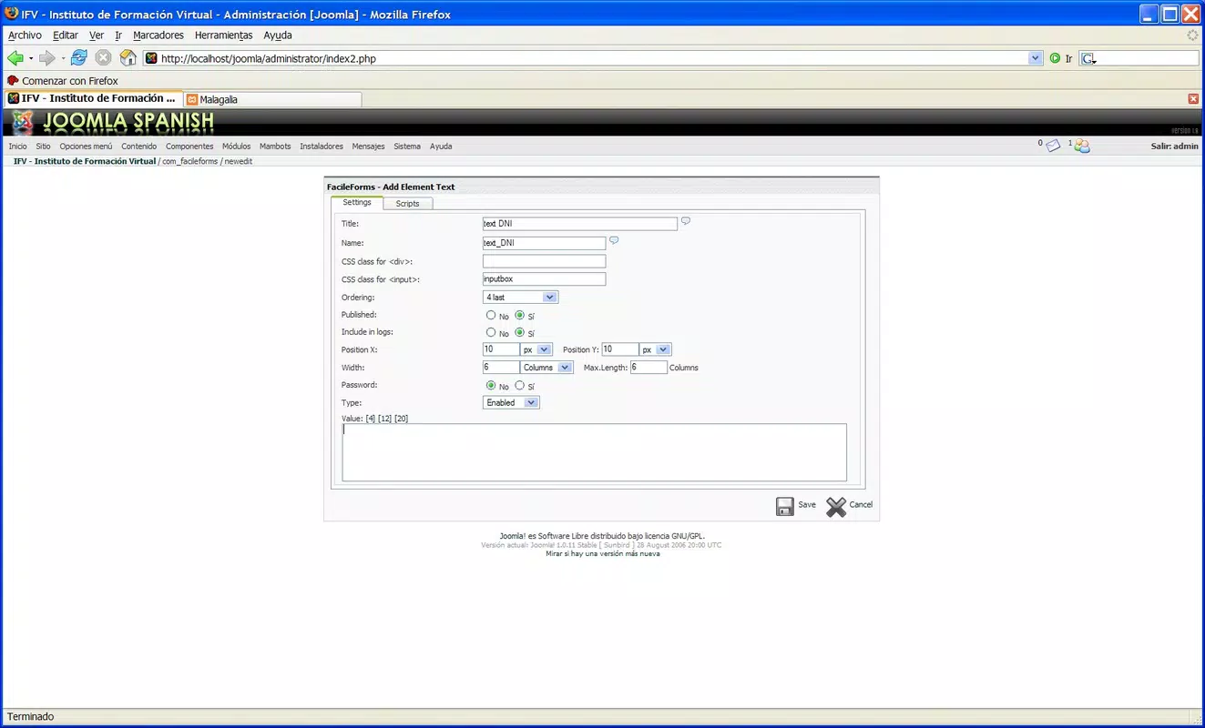Set Published to No
Viewport: 1205px width, 728px height.
(x=491, y=315)
